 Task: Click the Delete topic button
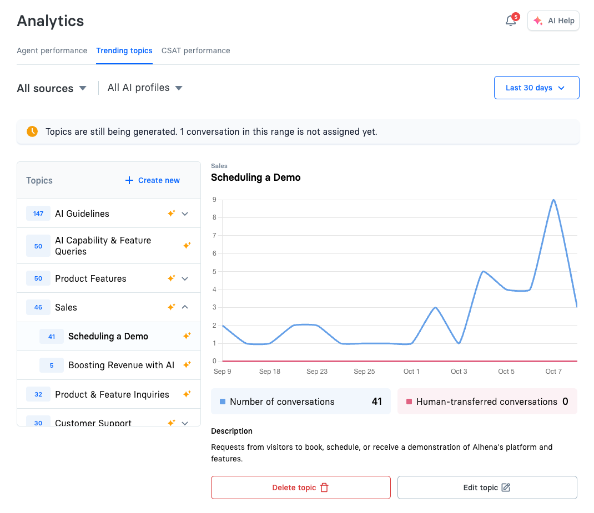click(x=301, y=487)
